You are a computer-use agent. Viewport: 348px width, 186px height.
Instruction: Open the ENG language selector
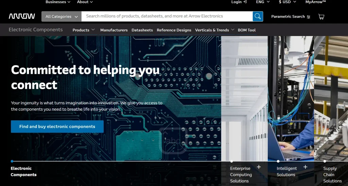tap(263, 2)
